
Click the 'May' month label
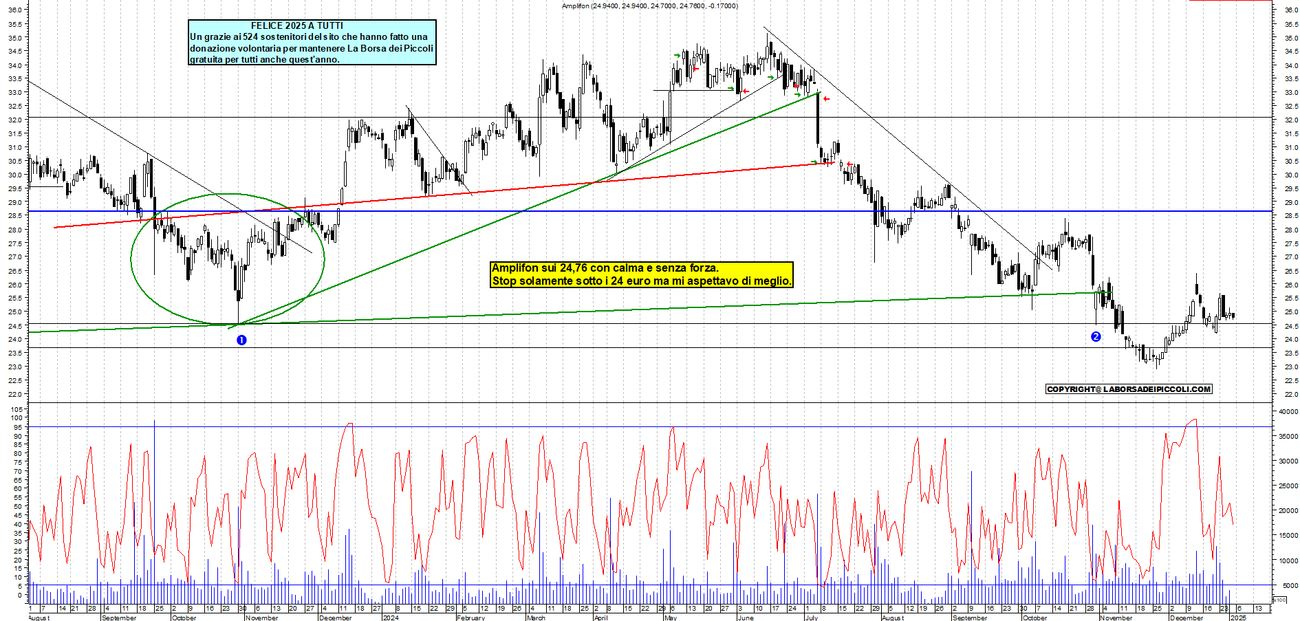point(671,618)
